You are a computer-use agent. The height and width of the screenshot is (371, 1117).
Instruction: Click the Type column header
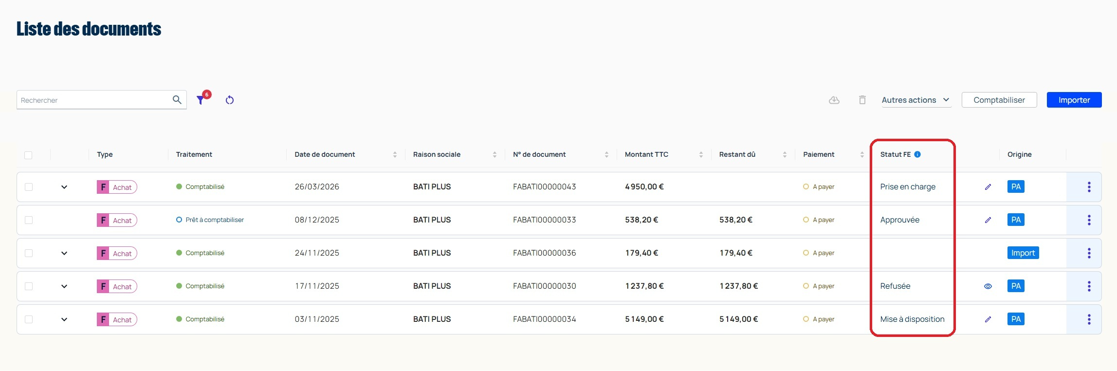[x=105, y=154]
